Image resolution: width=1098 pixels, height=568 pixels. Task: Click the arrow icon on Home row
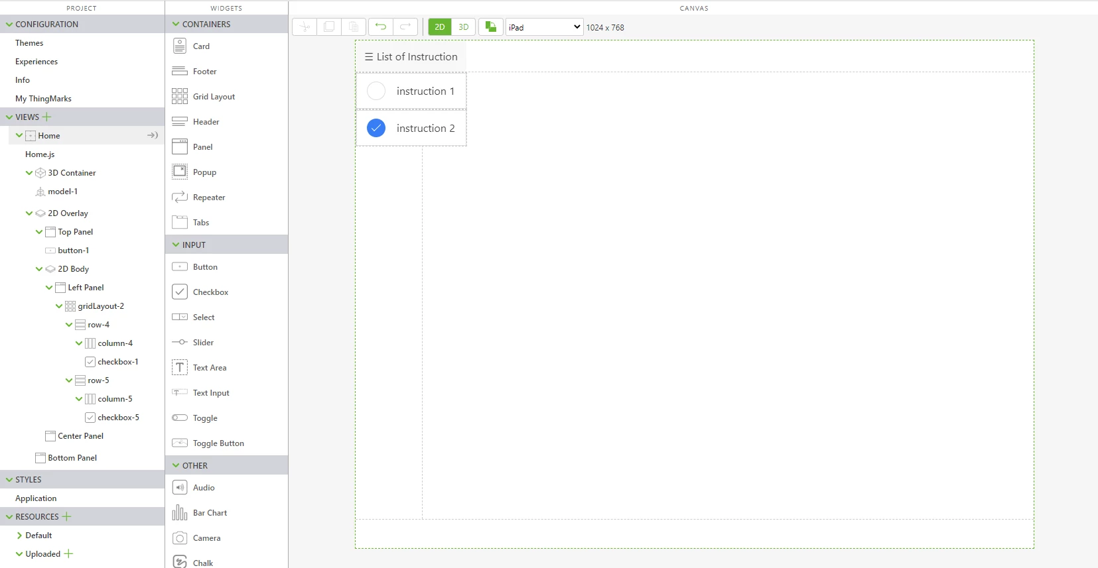[153, 135]
